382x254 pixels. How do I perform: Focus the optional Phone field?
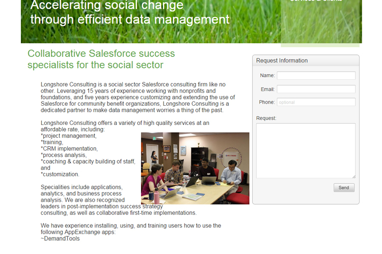point(316,102)
